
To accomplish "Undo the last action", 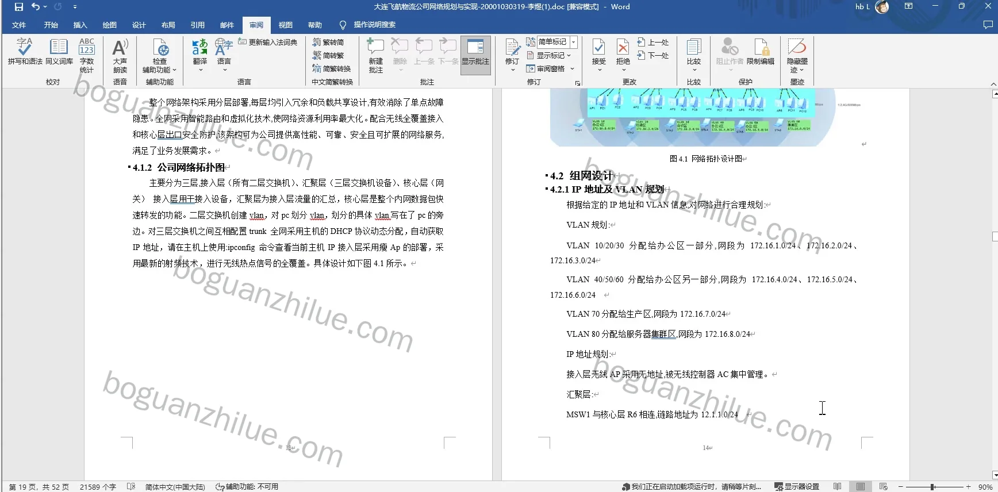I will (x=36, y=7).
